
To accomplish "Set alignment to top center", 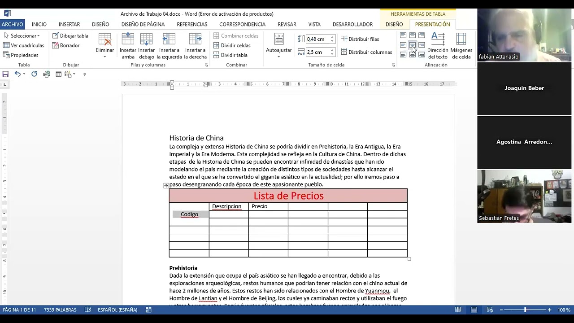I will [x=412, y=35].
